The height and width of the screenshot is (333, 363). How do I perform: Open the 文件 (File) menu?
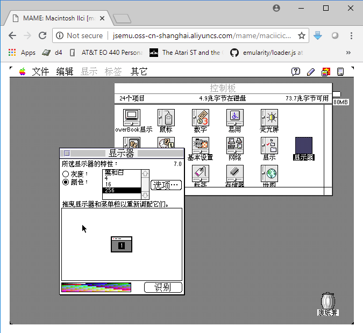tap(40, 71)
